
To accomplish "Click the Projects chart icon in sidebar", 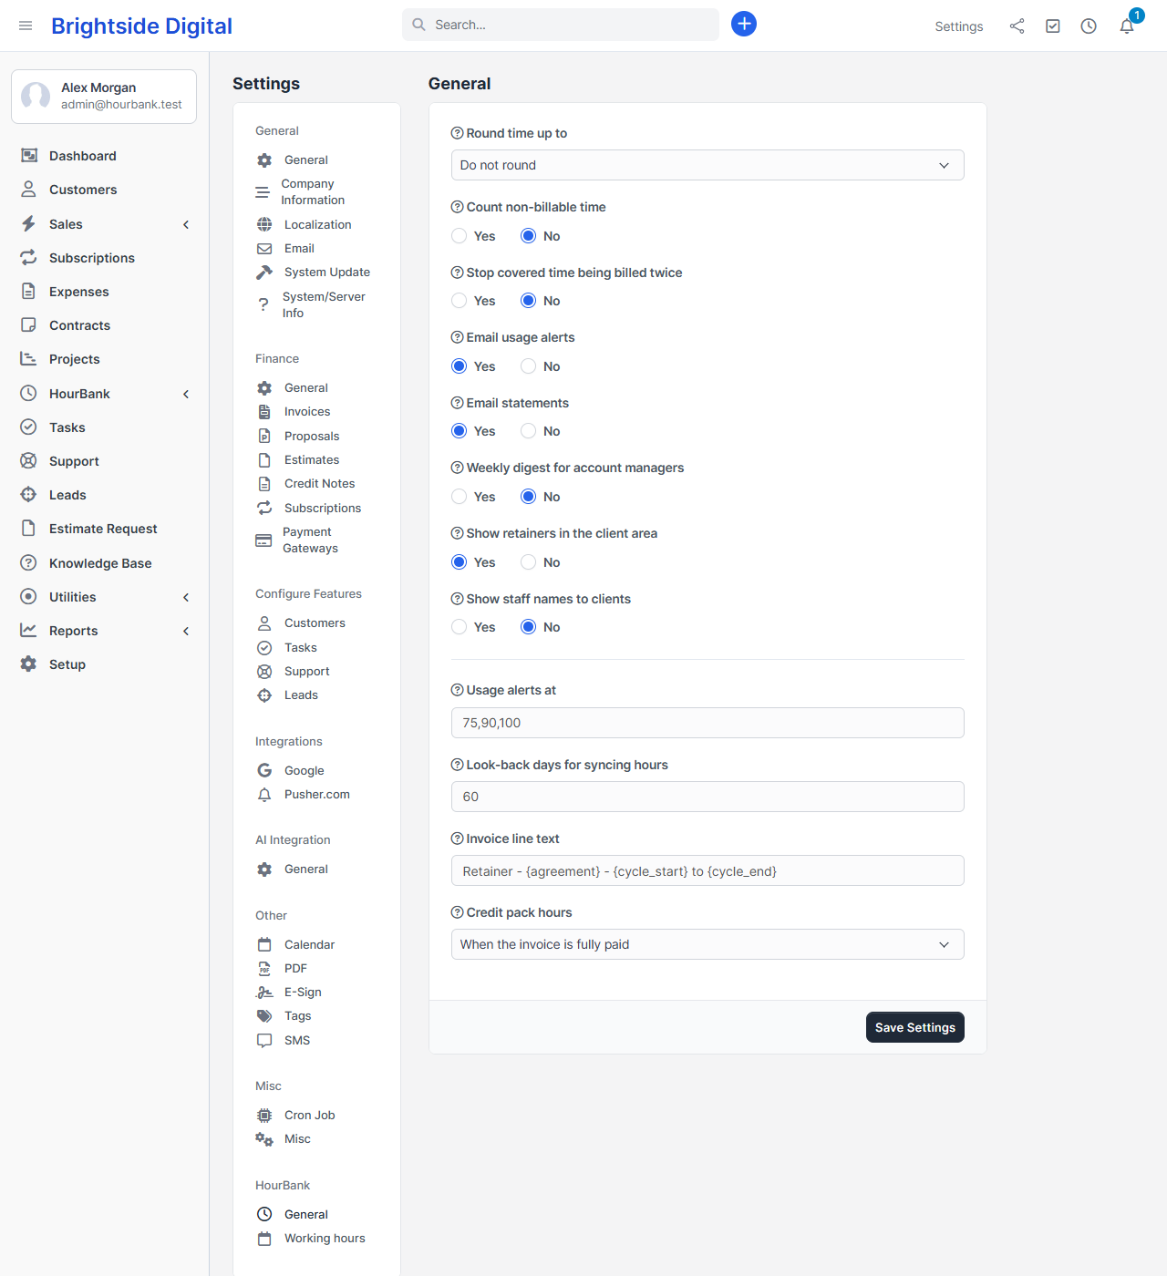I will [29, 359].
